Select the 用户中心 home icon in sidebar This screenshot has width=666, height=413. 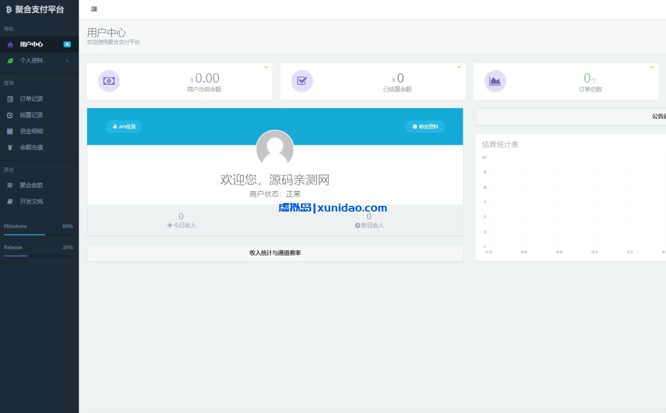(10, 44)
